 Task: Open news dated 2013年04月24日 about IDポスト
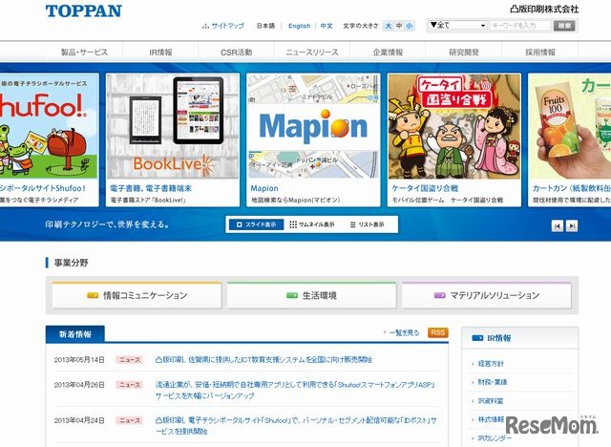[x=296, y=426]
